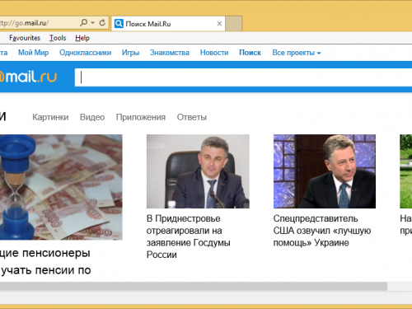Expand the Все проекты dropdown
Screen dimensions: 412x309
click(297, 53)
